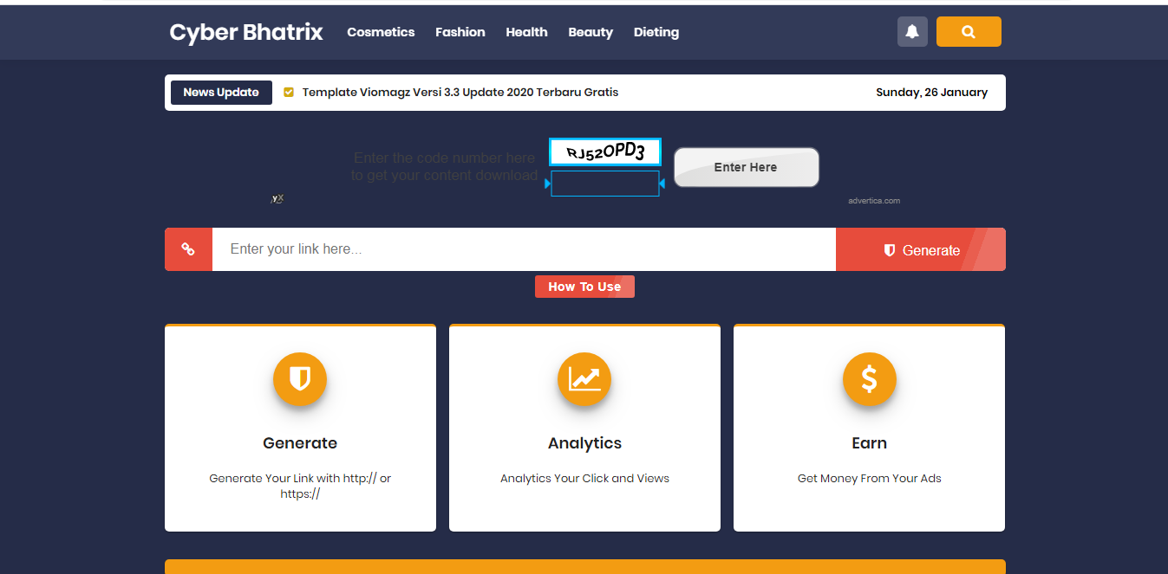Click the captcha code image showing RJ52OPD3
The image size is (1168, 574).
[x=604, y=151]
